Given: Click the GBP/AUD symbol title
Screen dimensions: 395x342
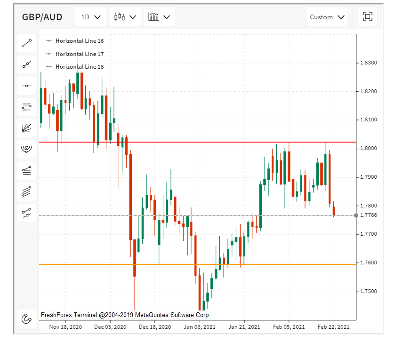Looking at the screenshot, I should pos(42,17).
